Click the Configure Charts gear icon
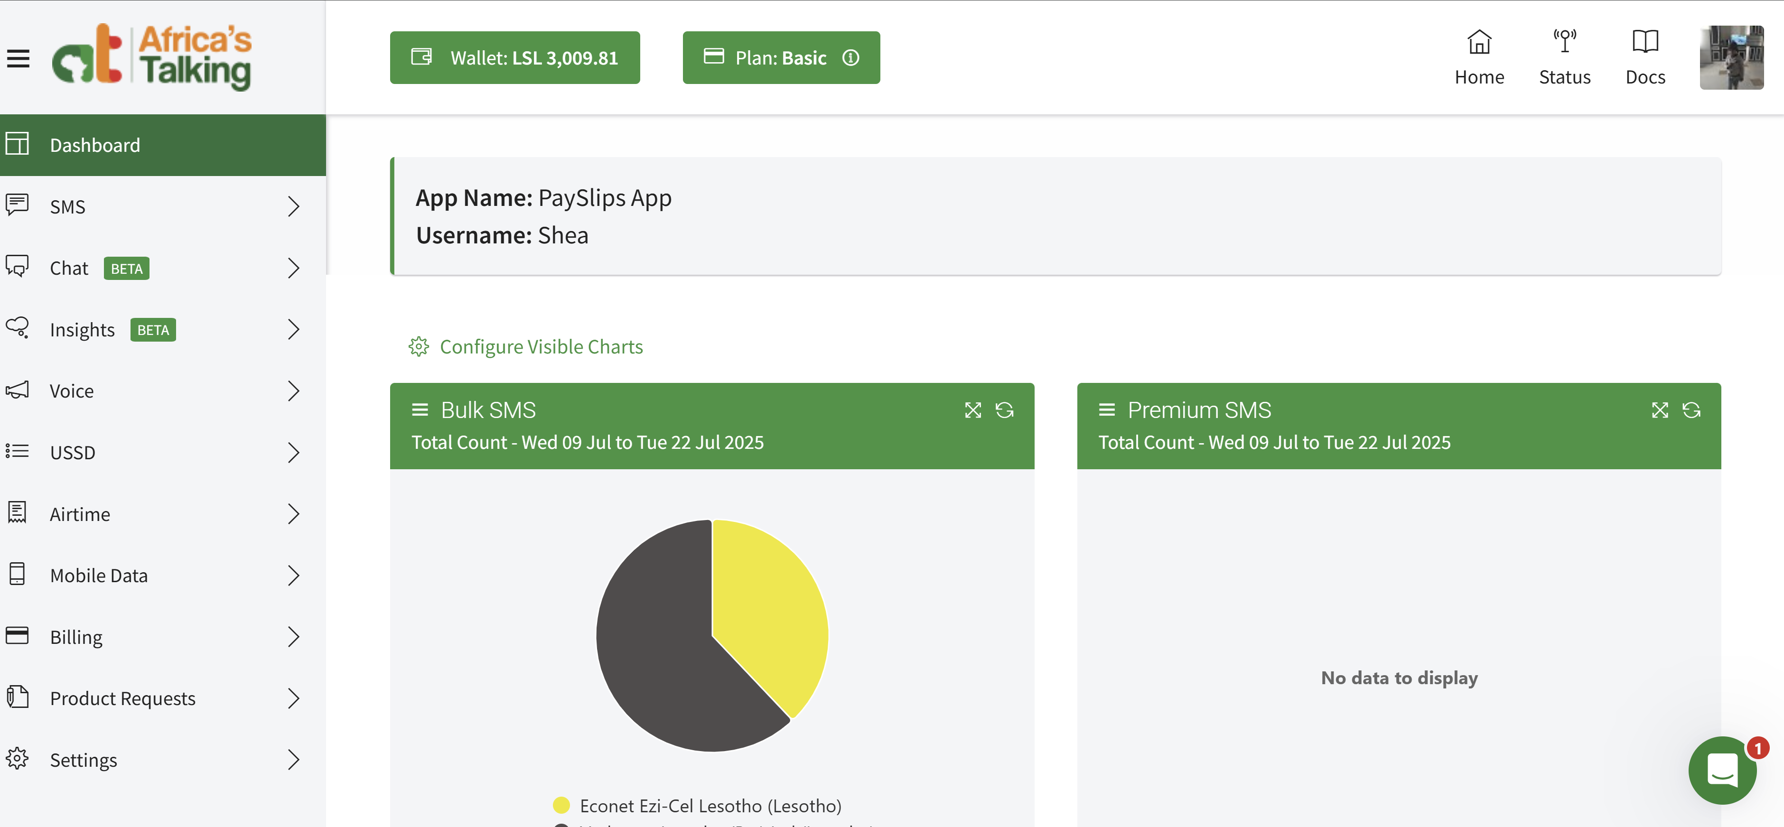This screenshot has height=827, width=1784. [x=419, y=346]
